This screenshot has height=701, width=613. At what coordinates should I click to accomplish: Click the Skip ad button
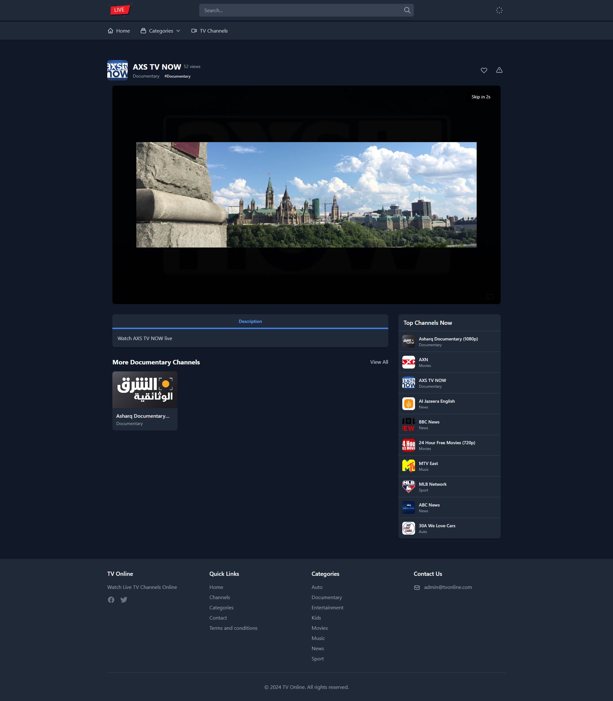(481, 97)
